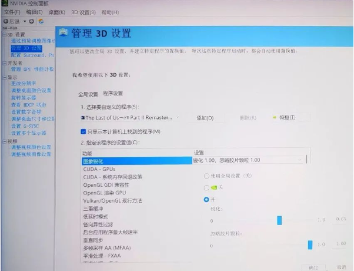Open 设置数字音频 in the tree
354x271 pixels.
coord(26,112)
